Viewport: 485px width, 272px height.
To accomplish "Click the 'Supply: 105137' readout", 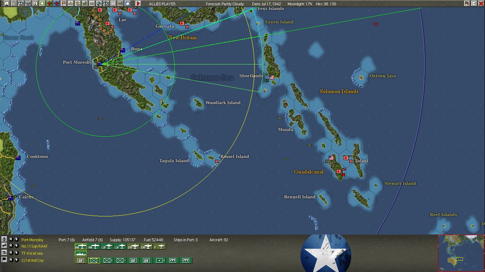I will coord(123,240).
